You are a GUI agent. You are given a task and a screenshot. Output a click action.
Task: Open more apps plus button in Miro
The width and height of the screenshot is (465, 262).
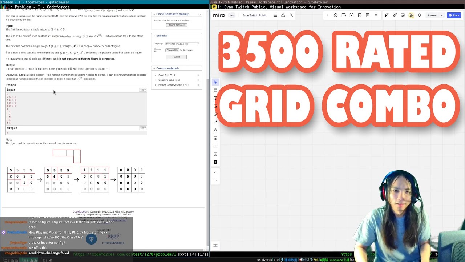click(x=215, y=162)
